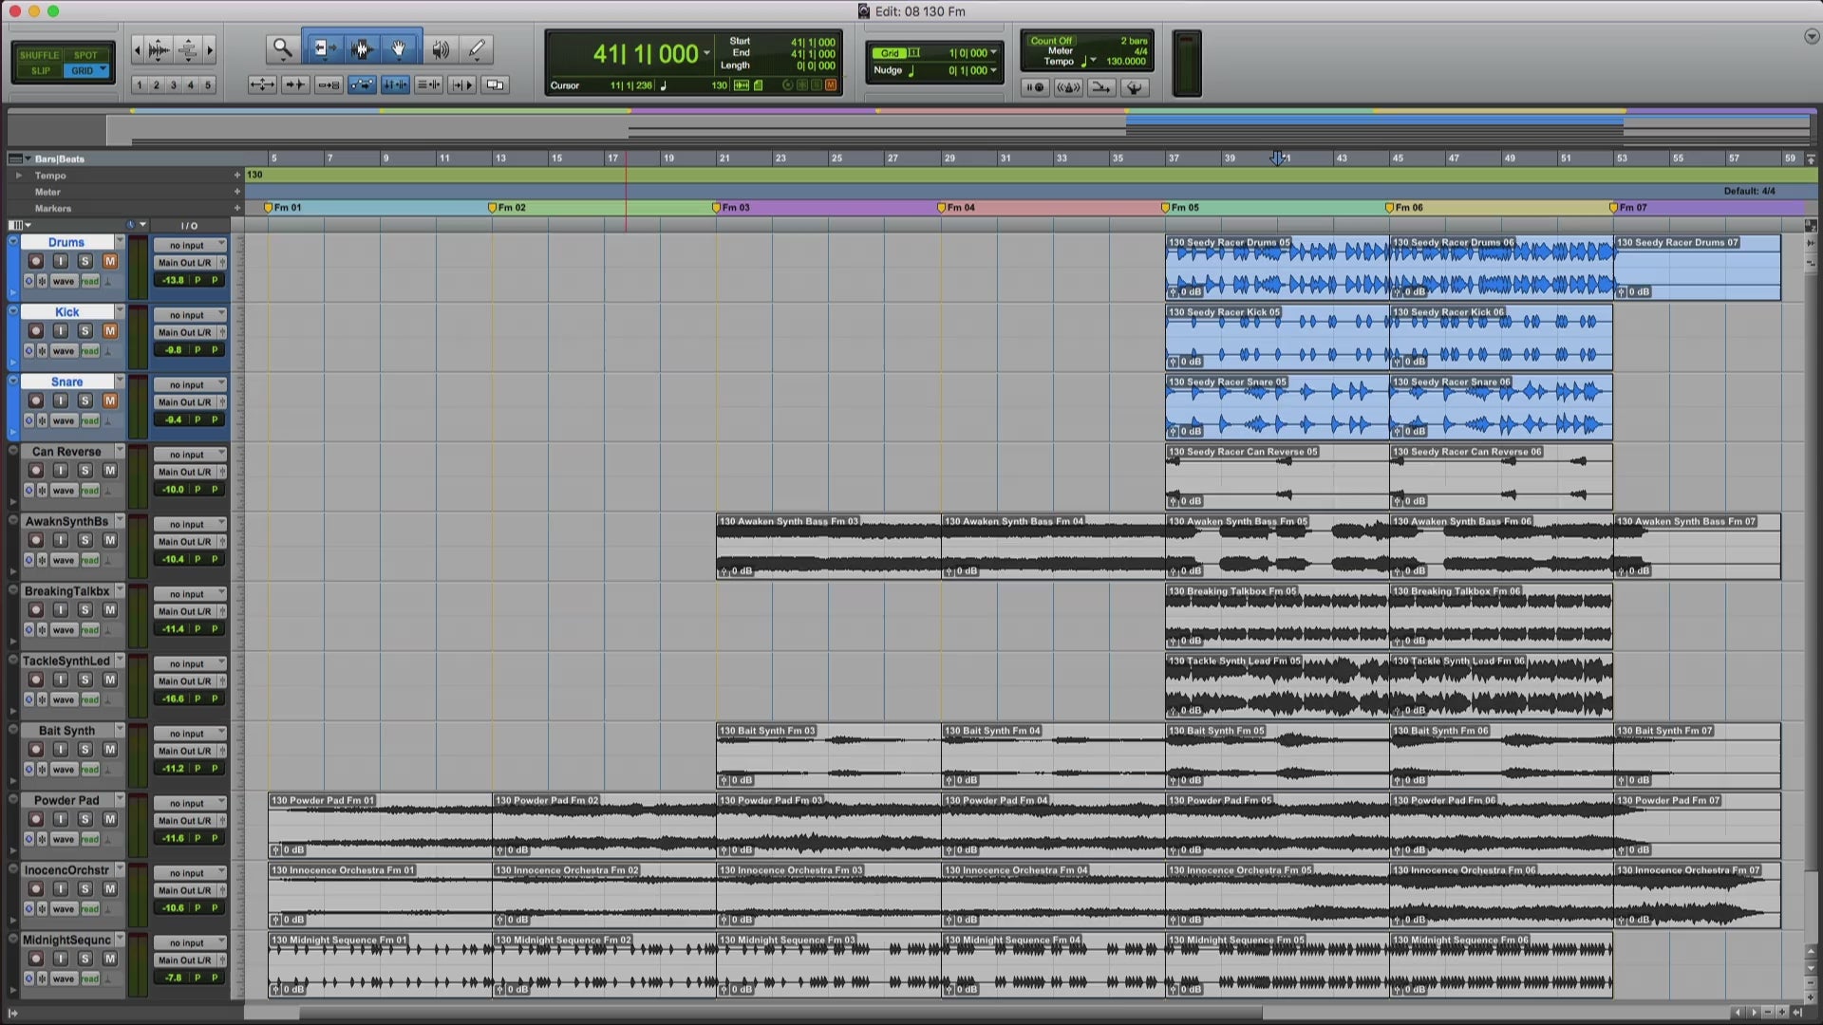Select the Zoomer tool
Image resolution: width=1823 pixels, height=1025 pixels.
coord(282,48)
